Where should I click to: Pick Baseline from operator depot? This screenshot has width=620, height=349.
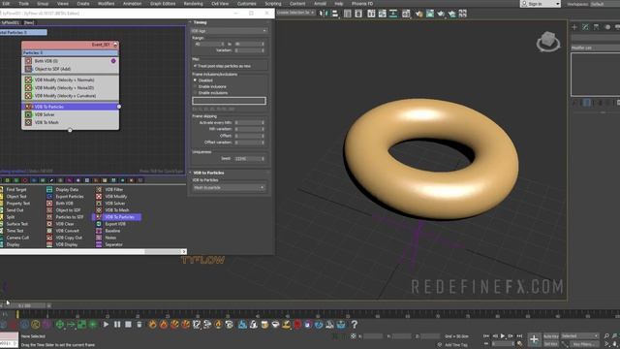click(x=108, y=231)
